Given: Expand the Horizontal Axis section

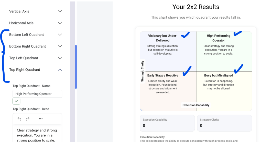Looking at the screenshot, I should click(60, 23).
